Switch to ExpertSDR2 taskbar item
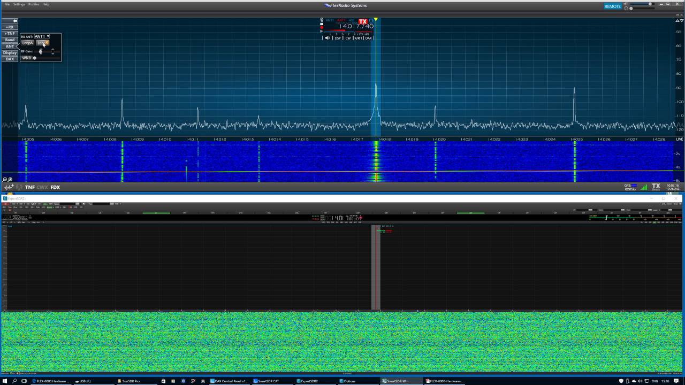 316,381
